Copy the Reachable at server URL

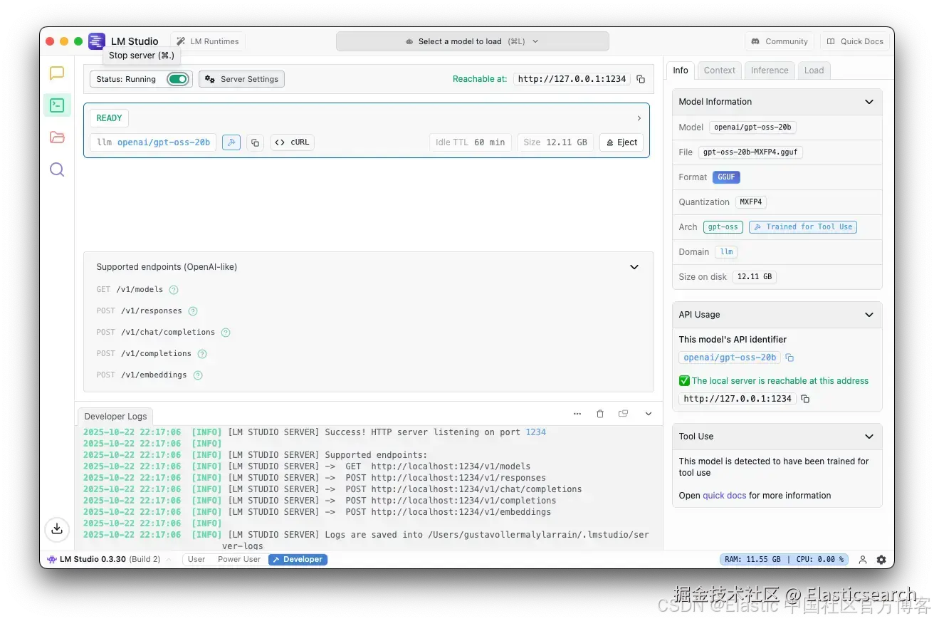pyautogui.click(x=641, y=79)
